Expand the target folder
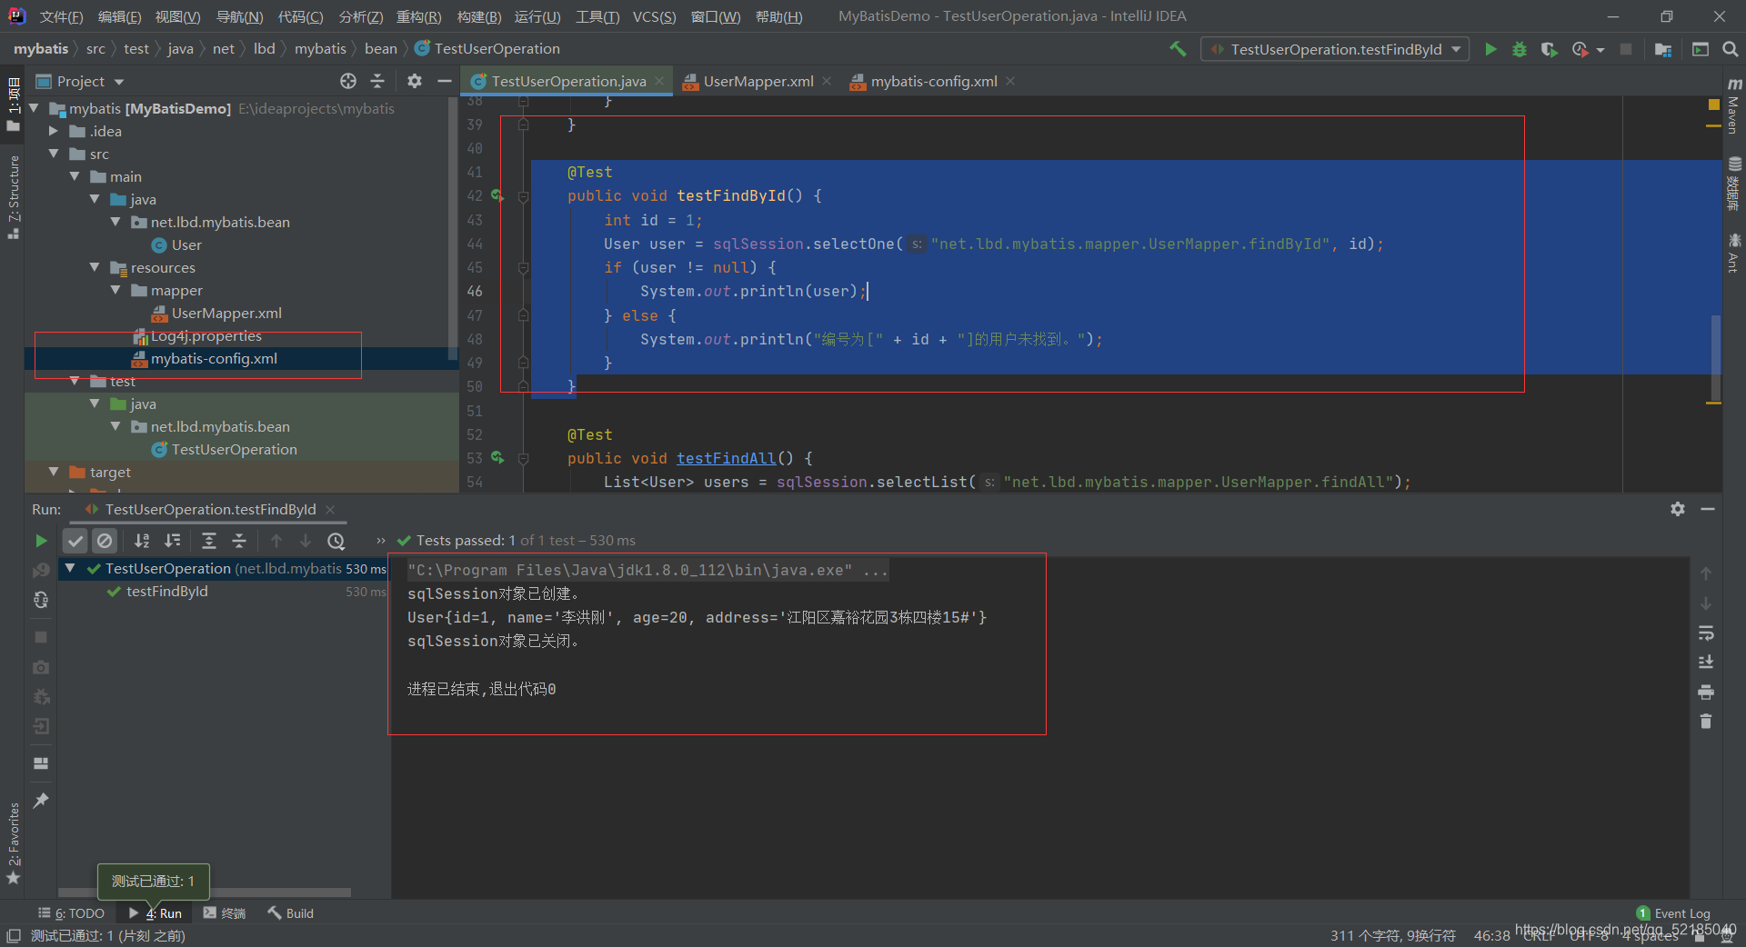 pyautogui.click(x=55, y=472)
